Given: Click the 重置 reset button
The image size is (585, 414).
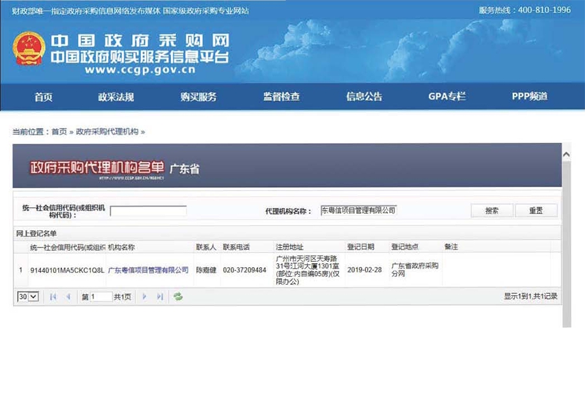Looking at the screenshot, I should pyautogui.click(x=536, y=211).
